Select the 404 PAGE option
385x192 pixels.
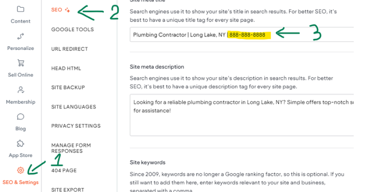(x=64, y=170)
